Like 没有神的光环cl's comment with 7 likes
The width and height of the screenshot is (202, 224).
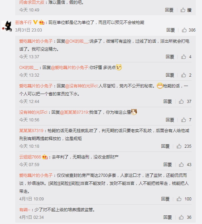(184, 120)
